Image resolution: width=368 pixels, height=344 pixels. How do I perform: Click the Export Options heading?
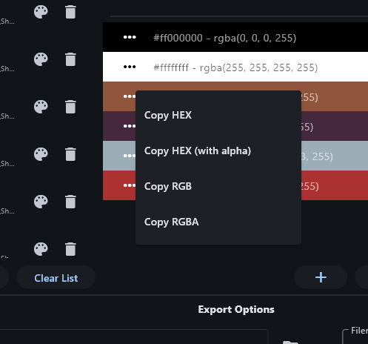click(236, 309)
